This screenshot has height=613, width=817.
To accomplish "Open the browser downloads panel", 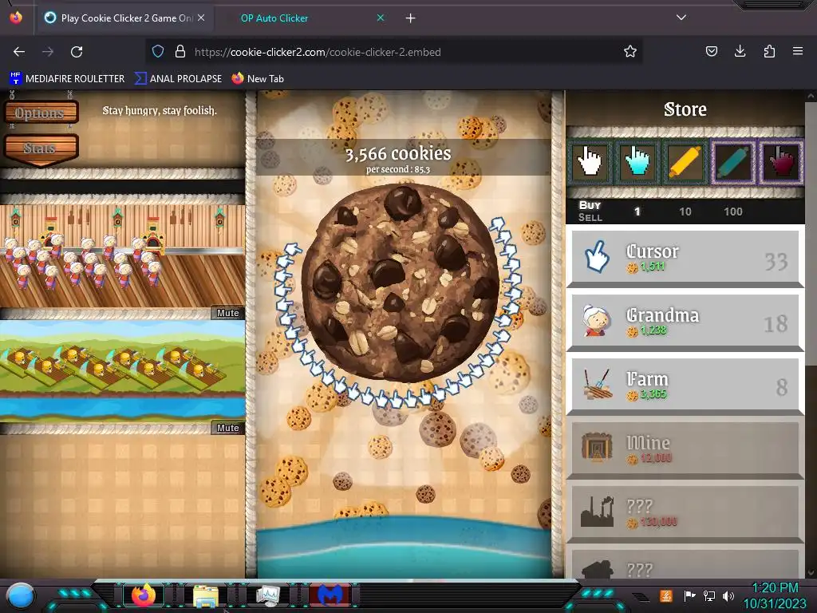I will pyautogui.click(x=740, y=51).
